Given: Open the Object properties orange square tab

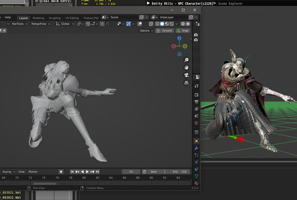Looking at the screenshot, I should (197, 140).
